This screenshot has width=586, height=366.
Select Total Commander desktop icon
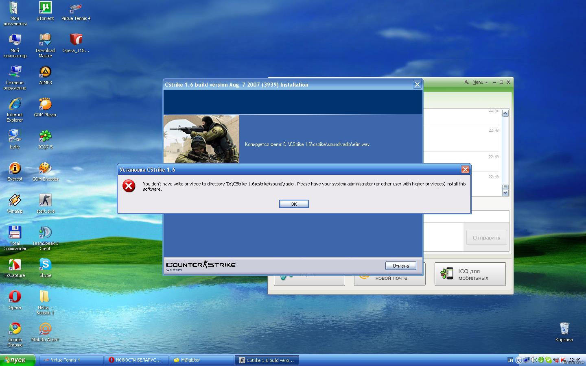[x=15, y=238]
